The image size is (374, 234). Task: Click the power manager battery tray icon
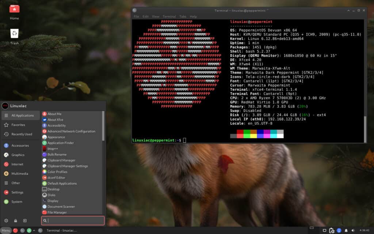(x=332, y=230)
